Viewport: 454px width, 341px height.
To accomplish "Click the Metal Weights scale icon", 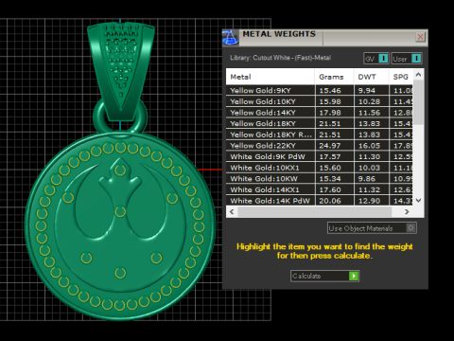I will pos(230,38).
